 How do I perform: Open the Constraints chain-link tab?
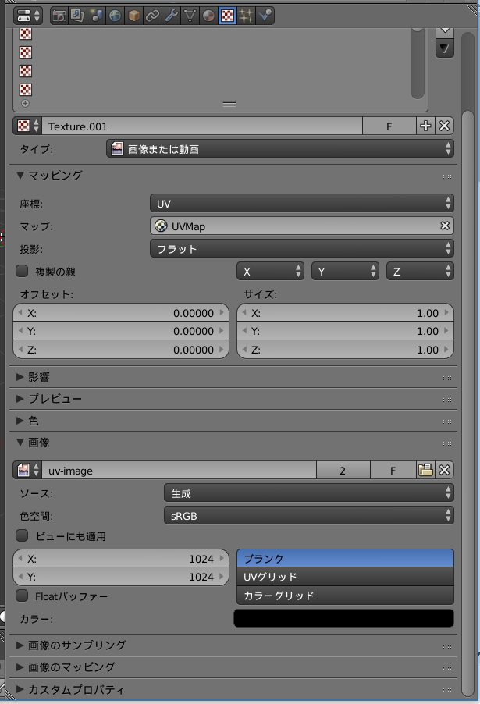click(x=153, y=16)
